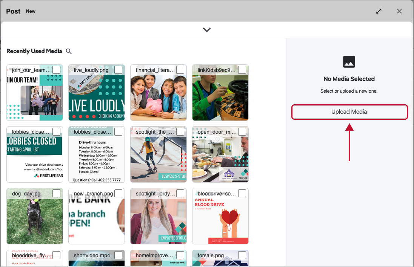Viewport: 414px width, 267px height.
Task: Close the Post dialog with X
Action: [399, 11]
